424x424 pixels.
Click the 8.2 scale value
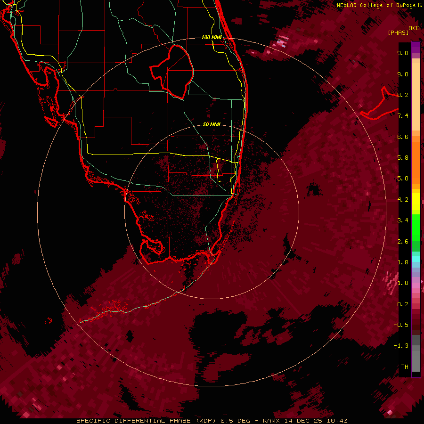403,95
